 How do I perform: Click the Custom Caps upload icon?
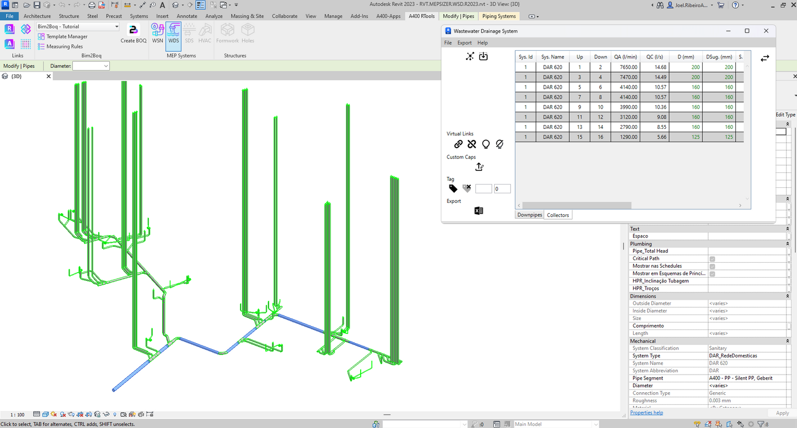coord(479,167)
